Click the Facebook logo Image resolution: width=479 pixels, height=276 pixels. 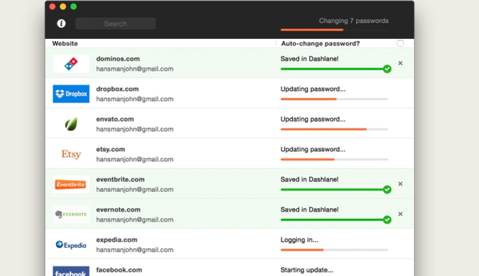(71, 271)
